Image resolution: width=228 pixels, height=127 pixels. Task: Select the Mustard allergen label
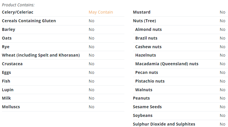pyautogui.click(x=142, y=12)
